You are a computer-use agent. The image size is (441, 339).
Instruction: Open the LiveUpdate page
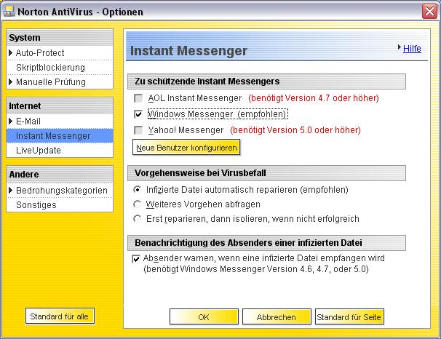pos(39,151)
